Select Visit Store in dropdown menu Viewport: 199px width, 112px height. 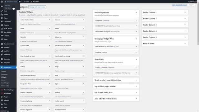[7, 8]
